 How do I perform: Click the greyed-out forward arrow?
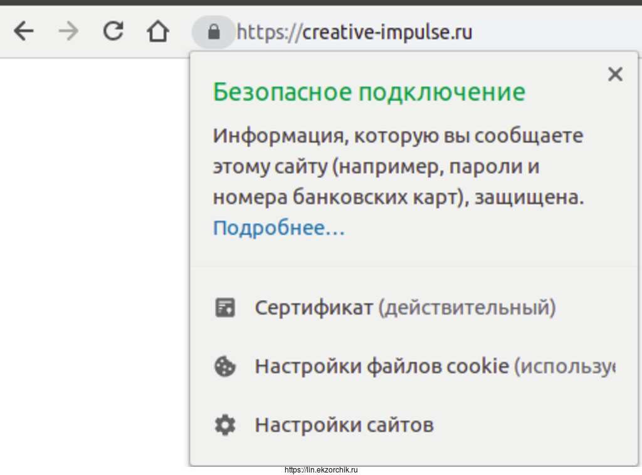click(x=68, y=31)
